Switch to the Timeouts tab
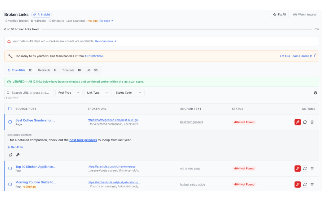322x201 pixels. tap(72, 70)
